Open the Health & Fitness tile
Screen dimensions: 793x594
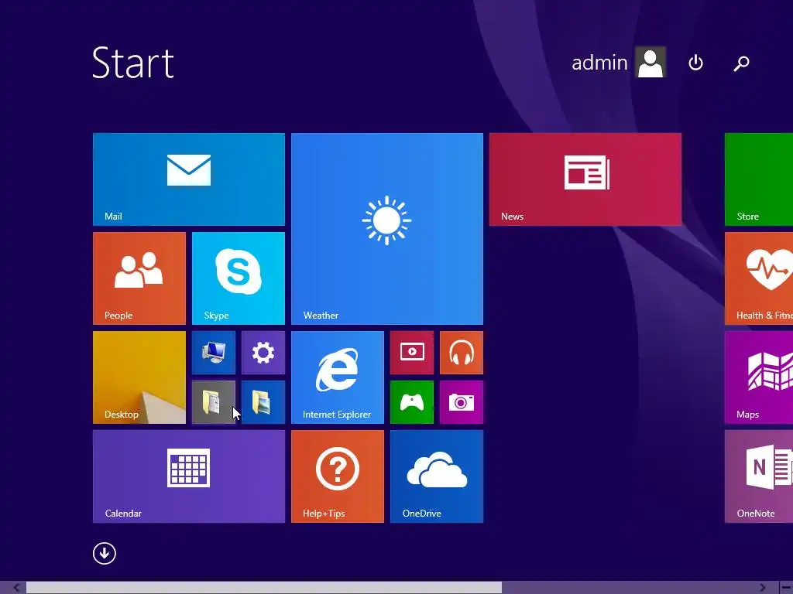pos(759,278)
